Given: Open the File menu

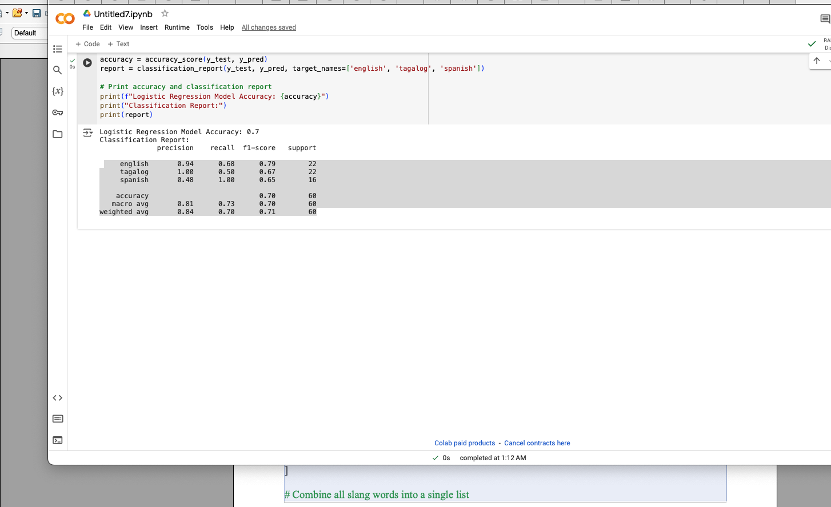Looking at the screenshot, I should pyautogui.click(x=87, y=27).
